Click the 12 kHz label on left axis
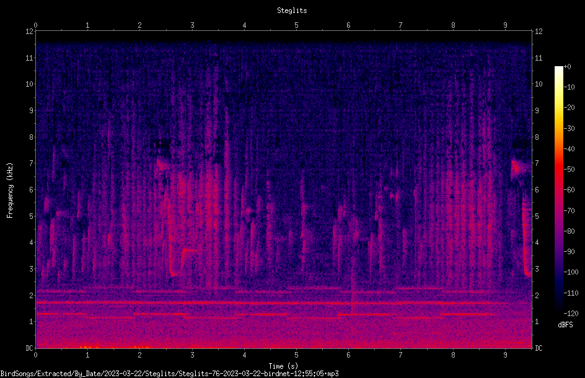Screen dimensions: 585x378 [x=29, y=32]
